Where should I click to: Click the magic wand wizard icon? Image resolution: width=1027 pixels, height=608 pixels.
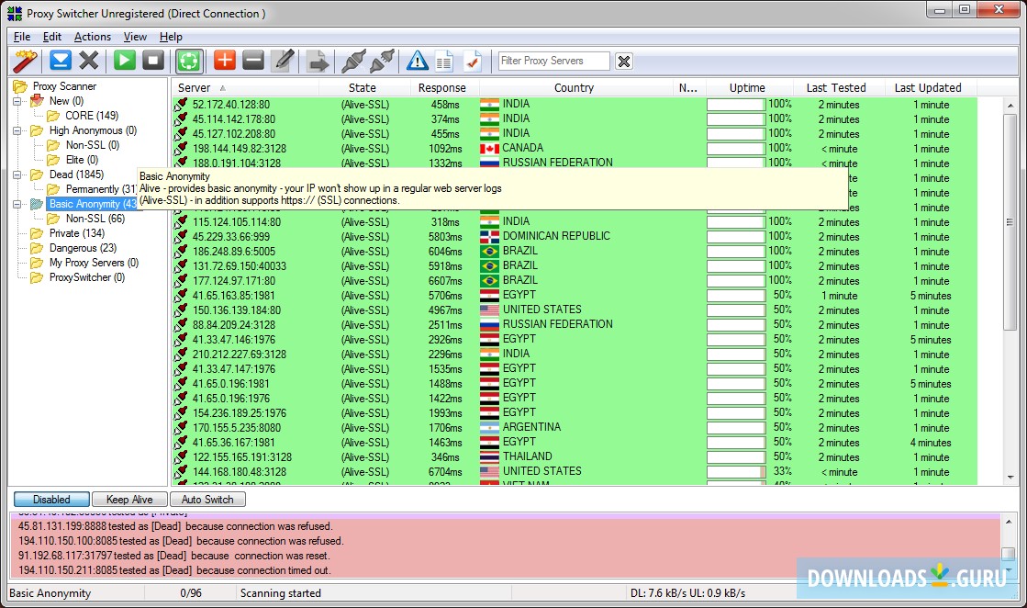[24, 61]
